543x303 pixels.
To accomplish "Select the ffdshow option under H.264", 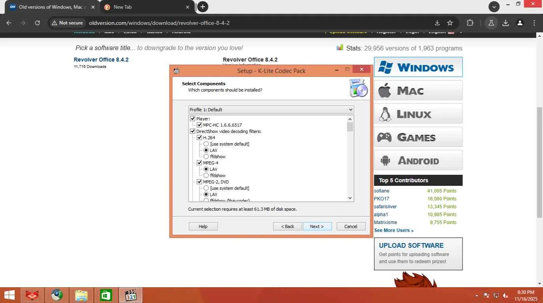I will click(x=206, y=157).
